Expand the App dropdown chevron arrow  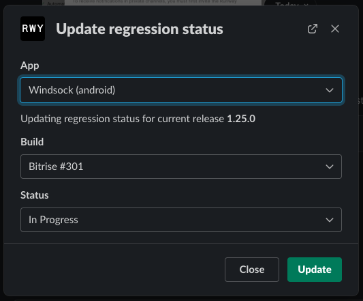[x=330, y=90]
